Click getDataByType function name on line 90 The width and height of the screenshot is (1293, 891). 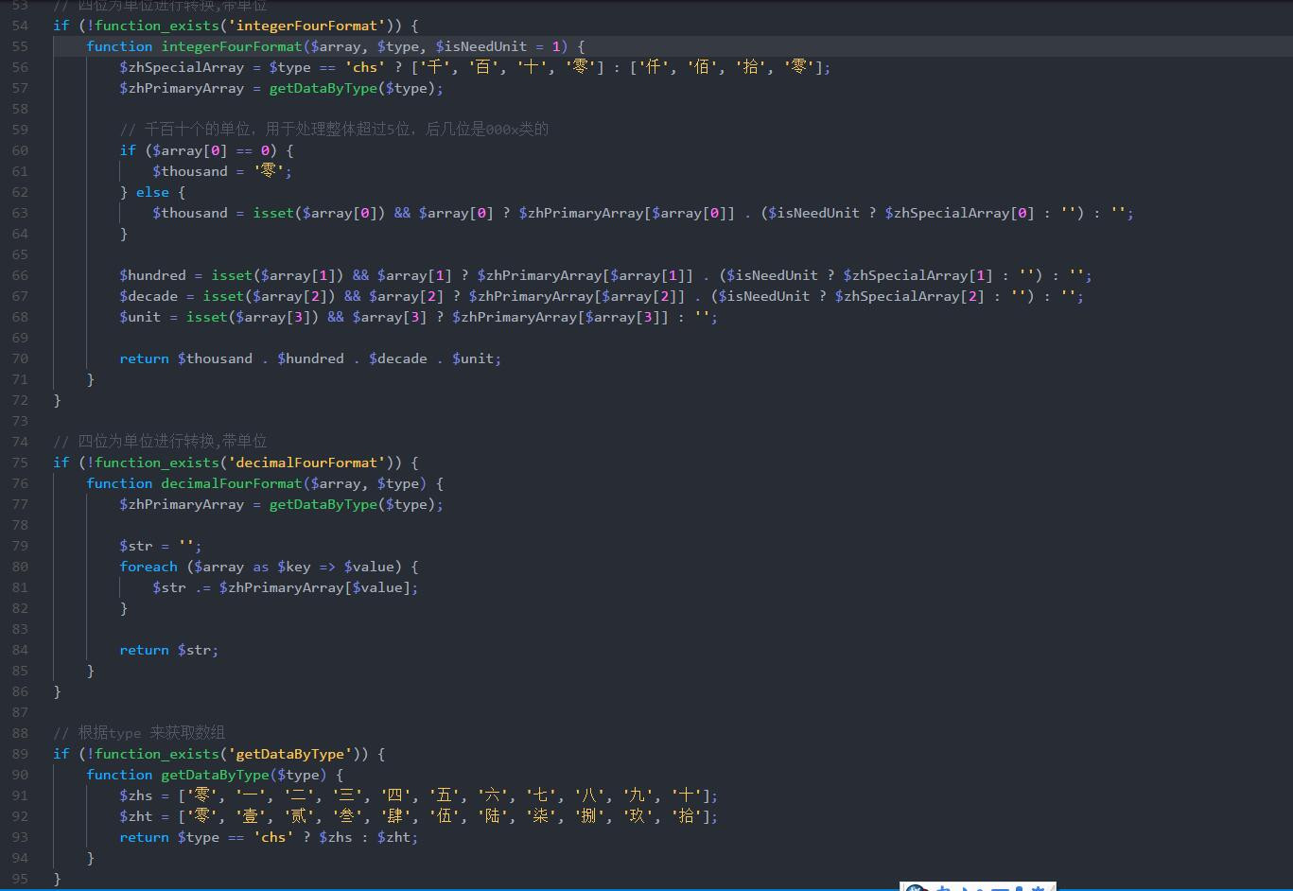[215, 775]
